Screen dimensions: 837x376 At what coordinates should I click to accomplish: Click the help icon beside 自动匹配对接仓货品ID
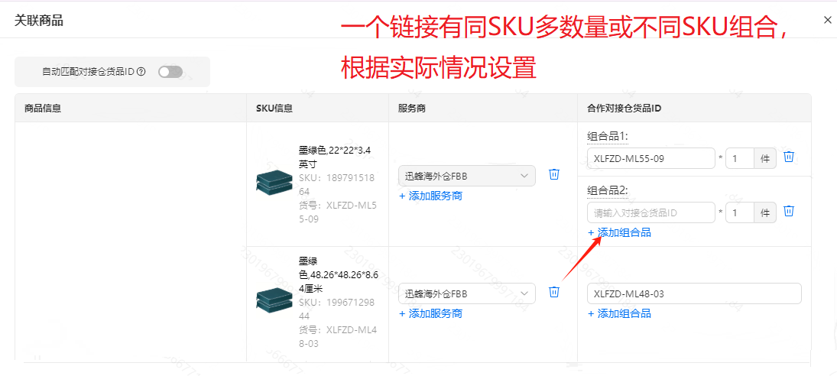pos(141,72)
